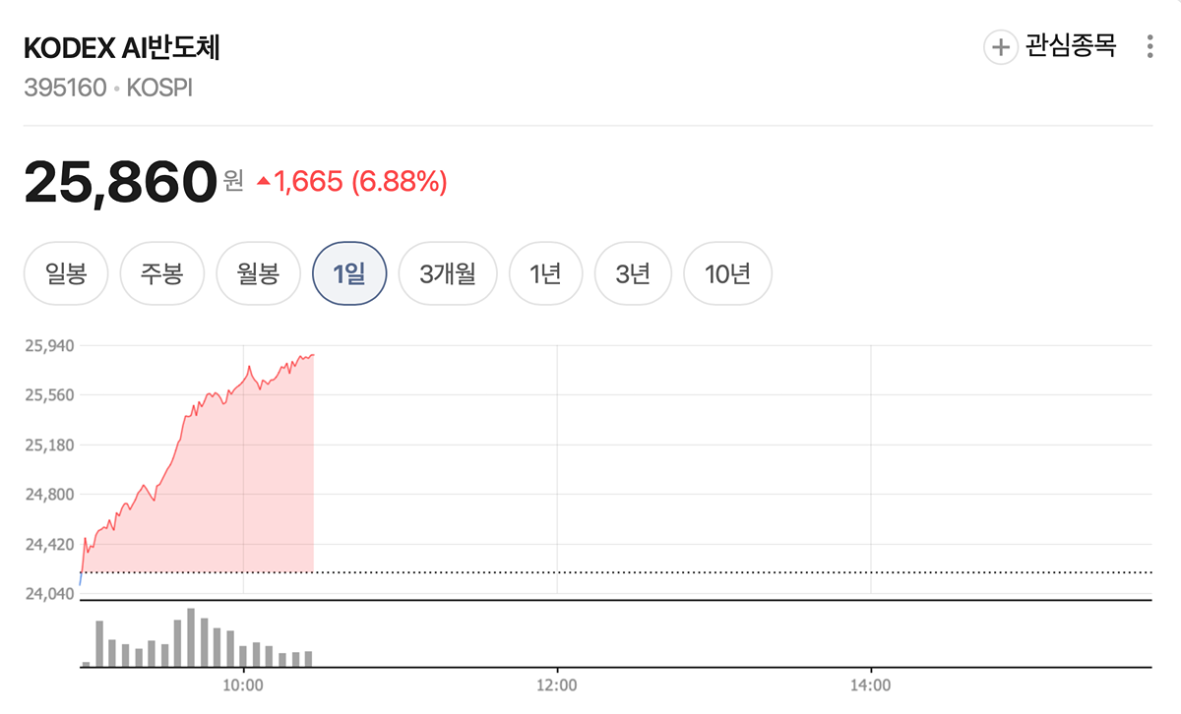
Task: Click the current price 25,860
Action: point(120,181)
